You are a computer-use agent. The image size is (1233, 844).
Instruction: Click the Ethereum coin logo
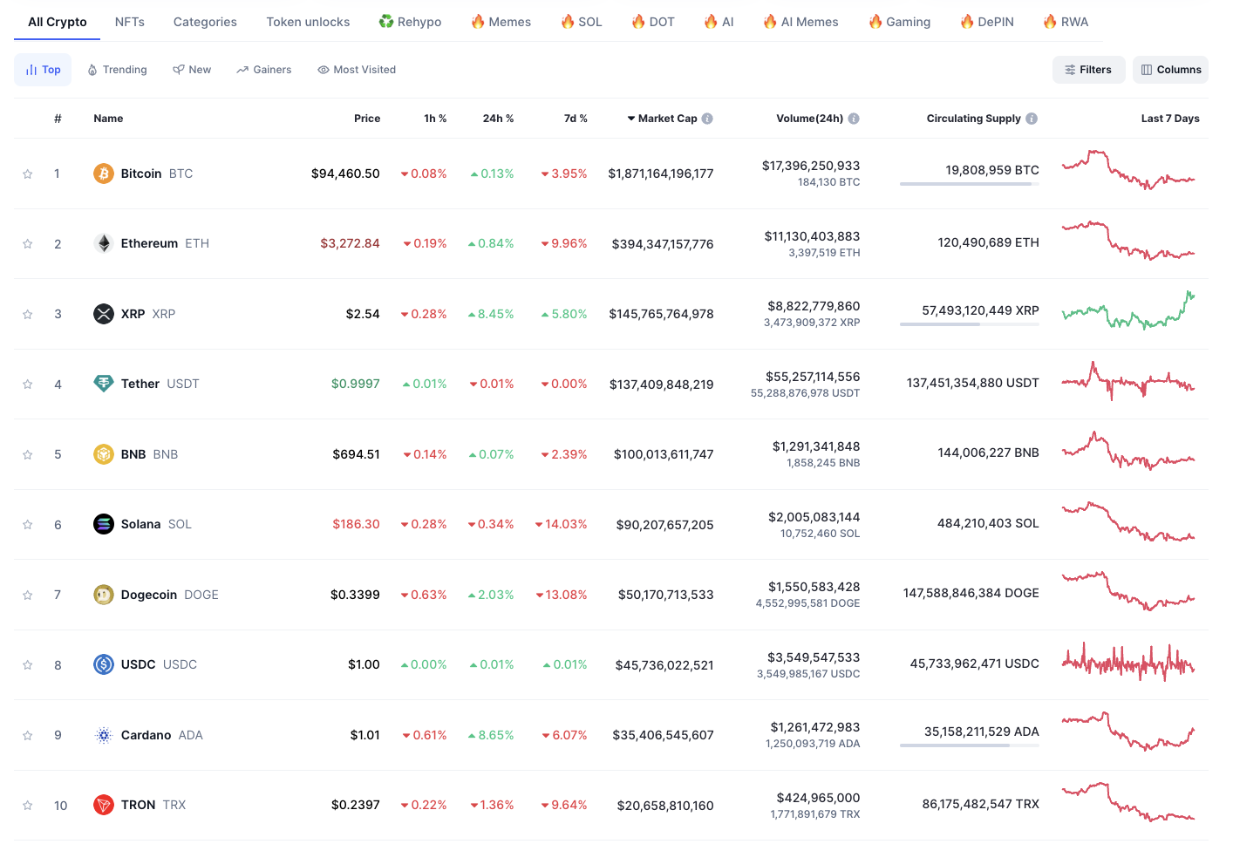(x=104, y=243)
